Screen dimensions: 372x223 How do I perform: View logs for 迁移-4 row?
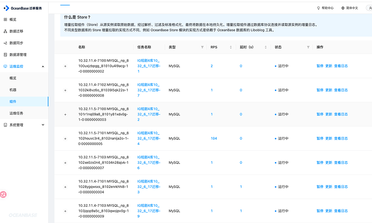pyautogui.click(x=341, y=138)
